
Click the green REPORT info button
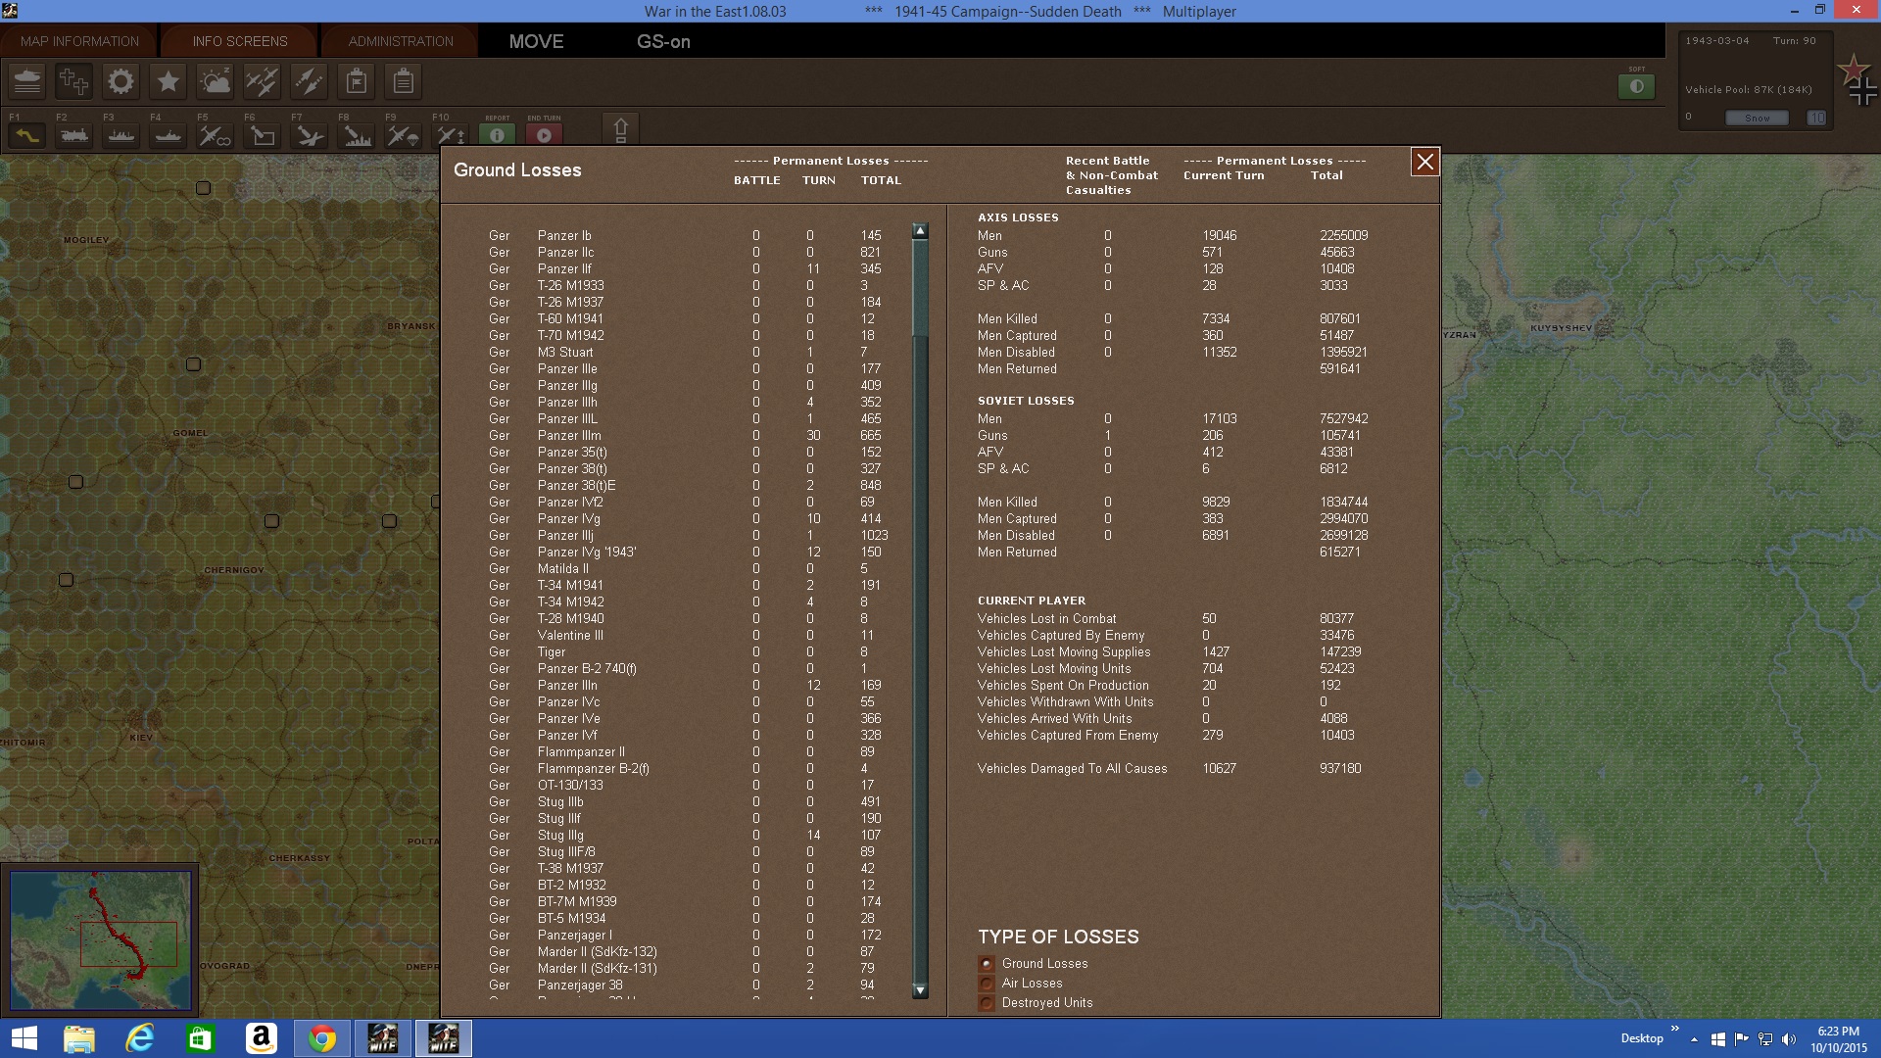[497, 135]
